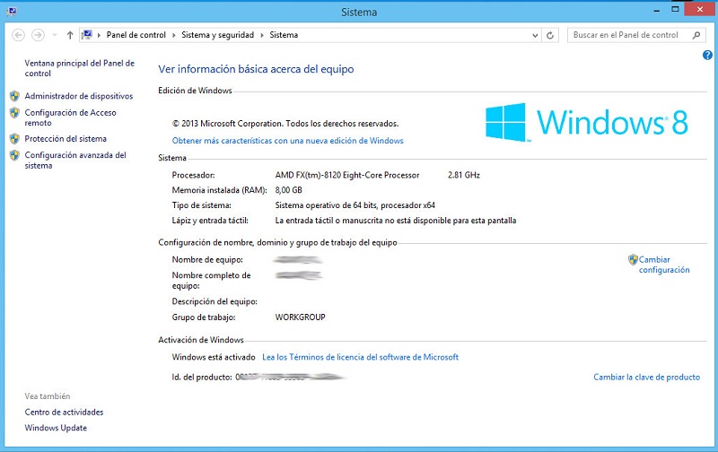Go up one level with up arrow
Viewport: 718px width, 452px height.
[70, 35]
